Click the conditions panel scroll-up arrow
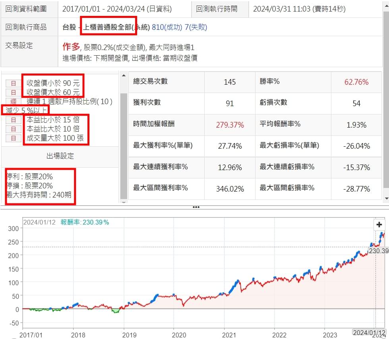 coord(124,76)
